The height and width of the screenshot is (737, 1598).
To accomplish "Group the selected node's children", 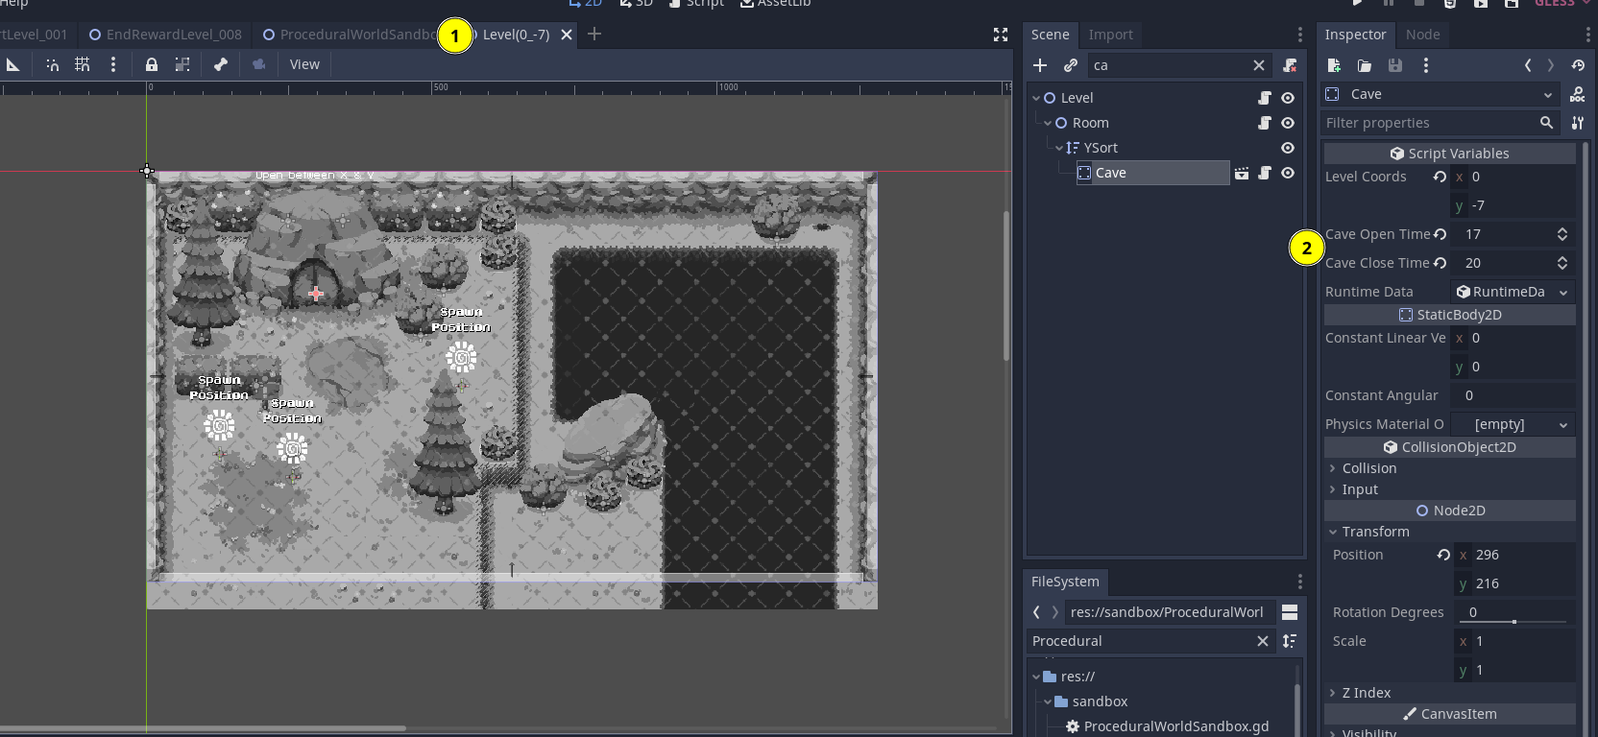I will pyautogui.click(x=182, y=64).
